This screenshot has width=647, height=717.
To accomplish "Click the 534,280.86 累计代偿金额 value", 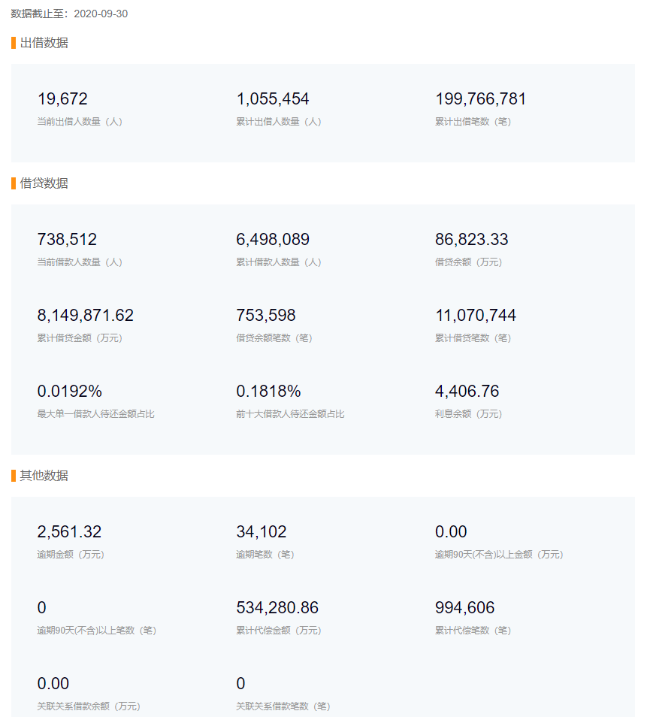I will click(x=277, y=607).
